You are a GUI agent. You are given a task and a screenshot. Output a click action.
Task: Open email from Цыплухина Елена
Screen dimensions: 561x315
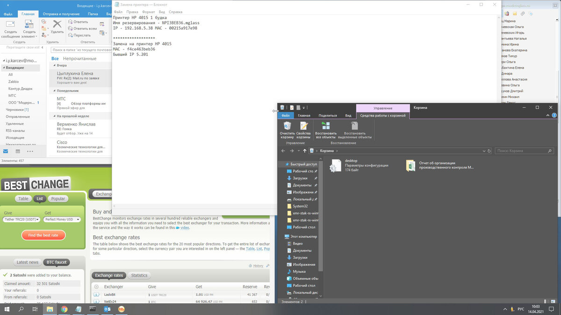point(81,77)
